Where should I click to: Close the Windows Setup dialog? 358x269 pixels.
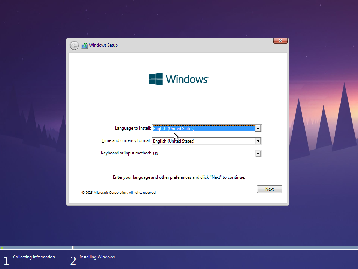pos(280,41)
